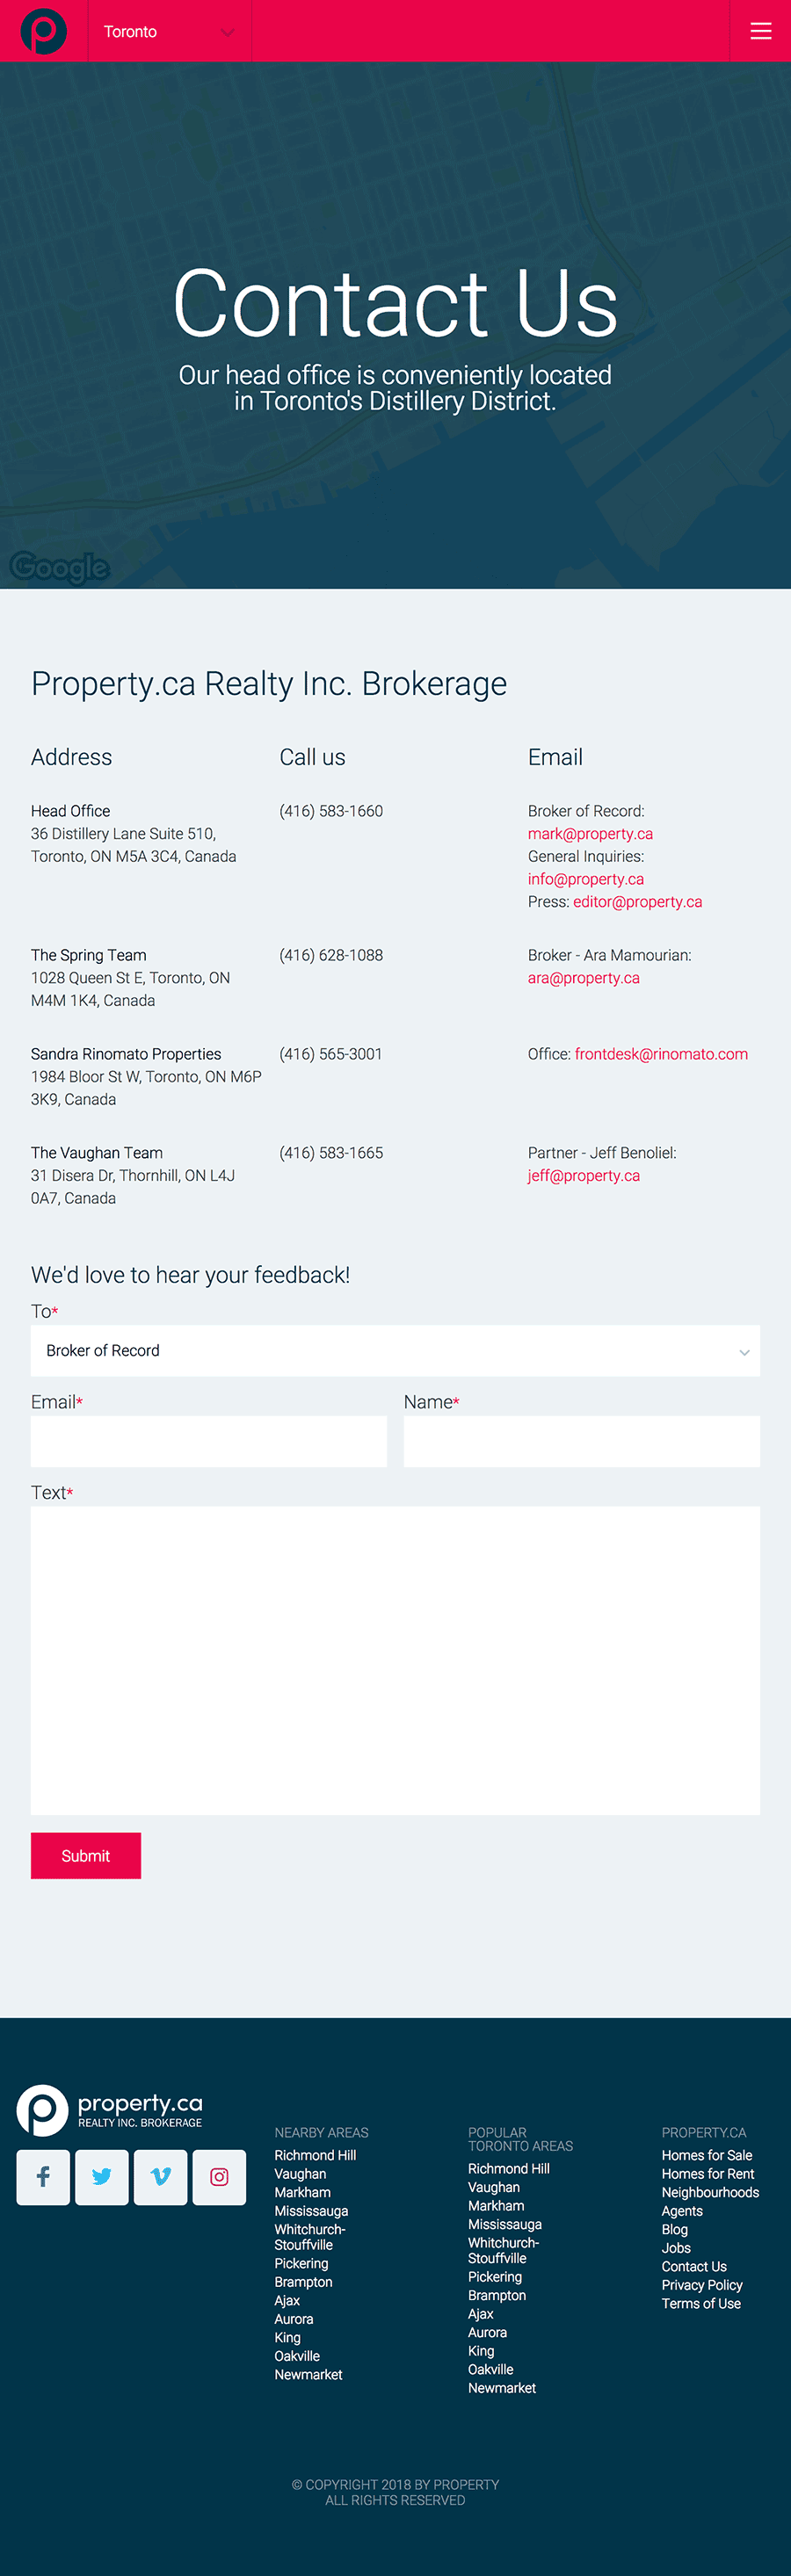
Task: Email mark@property.ca link
Action: click(x=590, y=834)
